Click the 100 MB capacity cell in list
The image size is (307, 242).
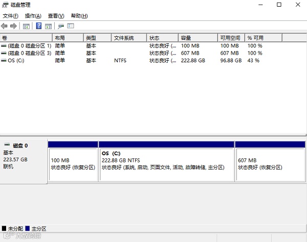tap(190, 46)
